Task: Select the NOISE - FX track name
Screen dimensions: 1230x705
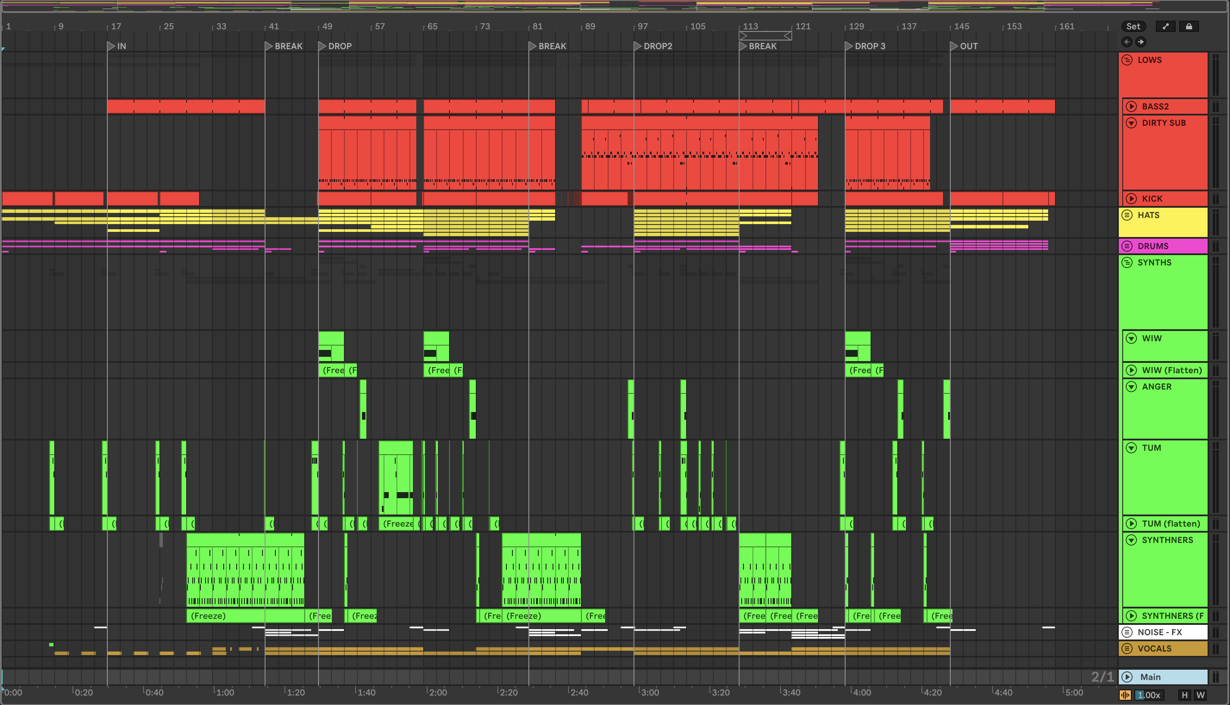Action: (x=1159, y=632)
